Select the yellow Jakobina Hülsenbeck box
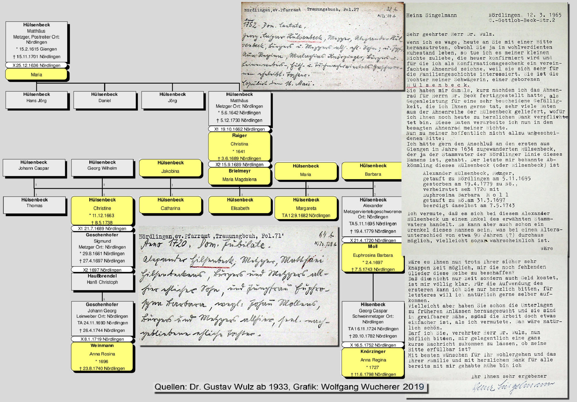Viewport: 577px width, 402px height. point(170,168)
